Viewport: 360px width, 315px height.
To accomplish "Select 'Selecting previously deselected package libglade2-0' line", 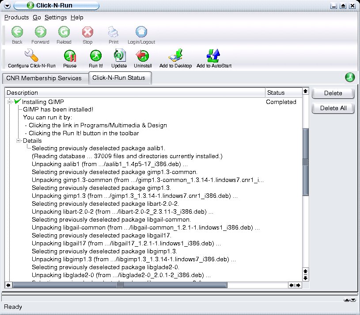I will point(106,267).
